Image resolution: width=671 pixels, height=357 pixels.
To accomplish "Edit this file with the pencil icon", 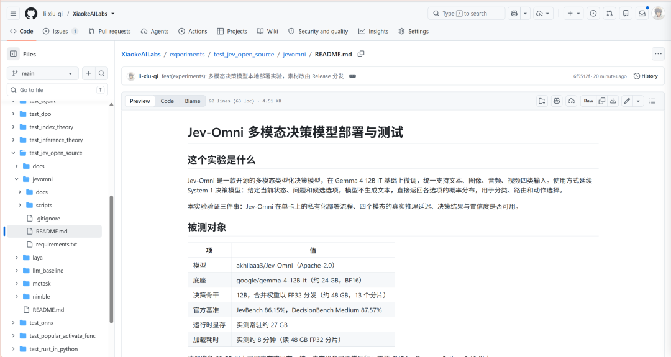I will point(627,101).
